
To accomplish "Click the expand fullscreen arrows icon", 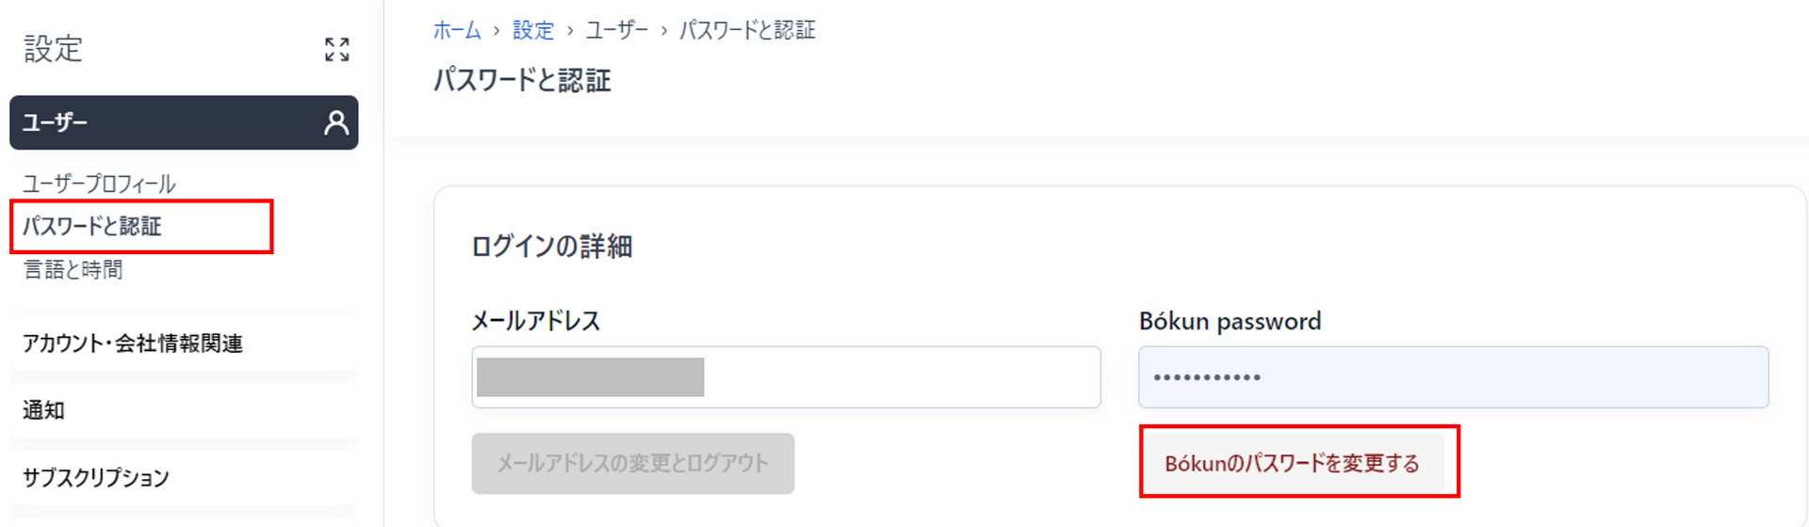I will point(336,49).
